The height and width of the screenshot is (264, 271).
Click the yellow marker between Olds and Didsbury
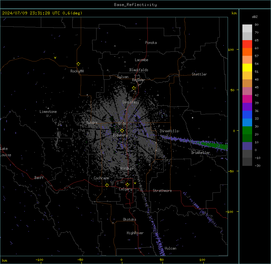pos(122,130)
